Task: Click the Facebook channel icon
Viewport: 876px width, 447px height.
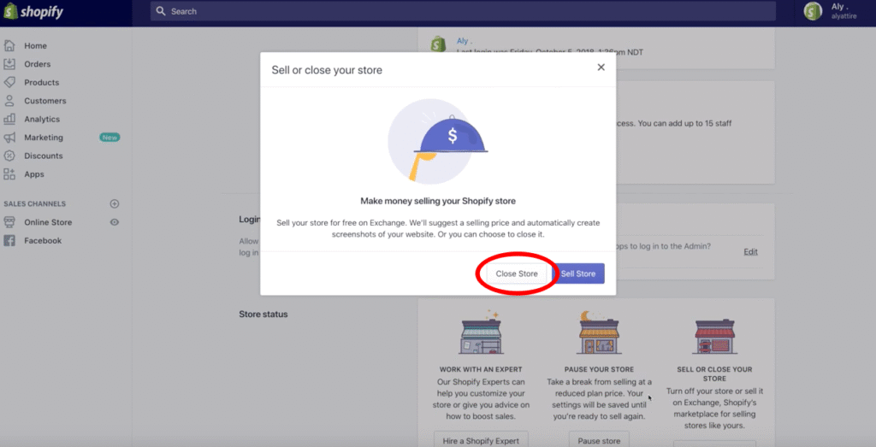Action: coord(9,240)
